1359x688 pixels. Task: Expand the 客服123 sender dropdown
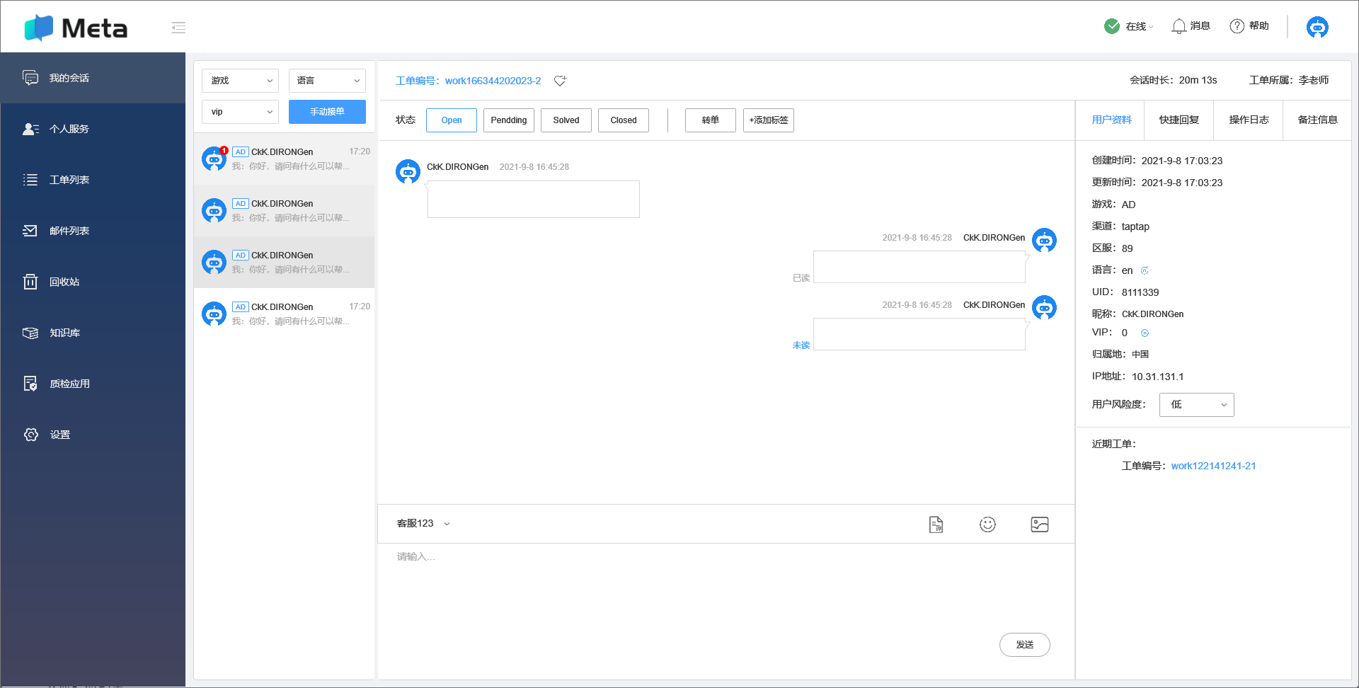coord(423,524)
